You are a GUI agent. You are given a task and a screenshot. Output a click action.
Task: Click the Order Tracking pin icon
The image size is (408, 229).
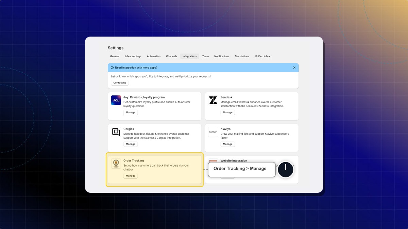pos(116,164)
